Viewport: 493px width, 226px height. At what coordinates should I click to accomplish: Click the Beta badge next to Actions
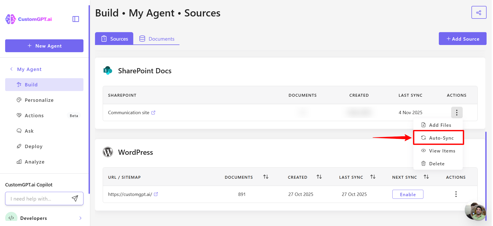(x=74, y=116)
